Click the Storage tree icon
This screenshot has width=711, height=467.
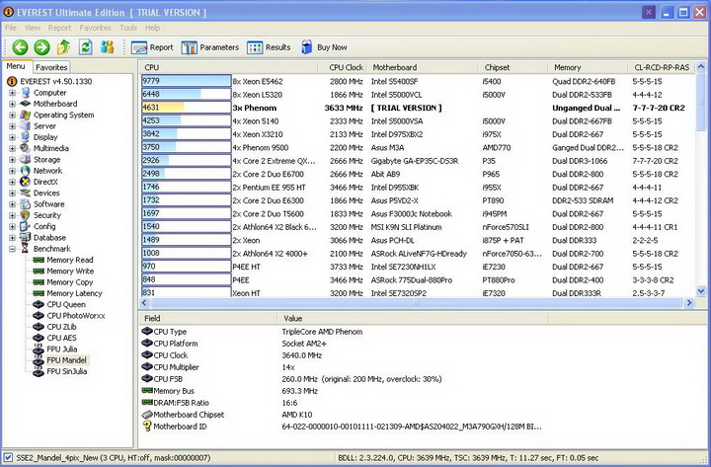(26, 160)
